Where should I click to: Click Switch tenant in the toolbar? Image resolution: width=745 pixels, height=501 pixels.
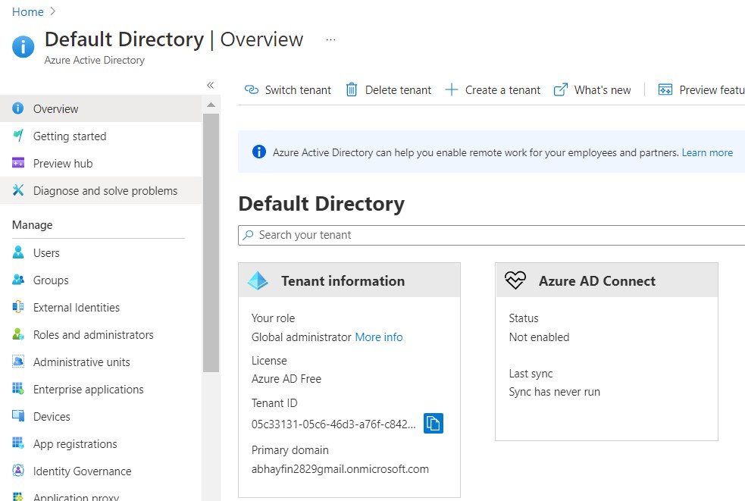287,89
